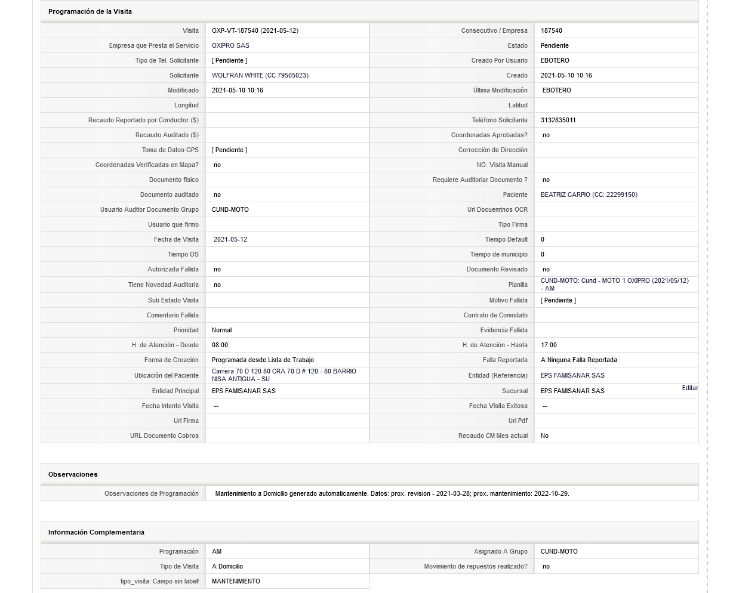Click Documento Revisado value no
Screen dimensions: 730x593
pyautogui.click(x=546, y=269)
